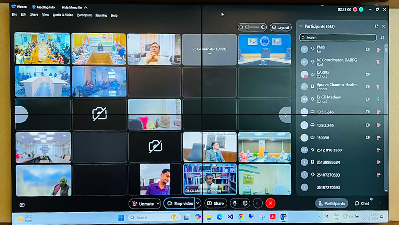Viewport: 399px width, 225px height.
Task: Open the File menu
Action: click(x=14, y=15)
